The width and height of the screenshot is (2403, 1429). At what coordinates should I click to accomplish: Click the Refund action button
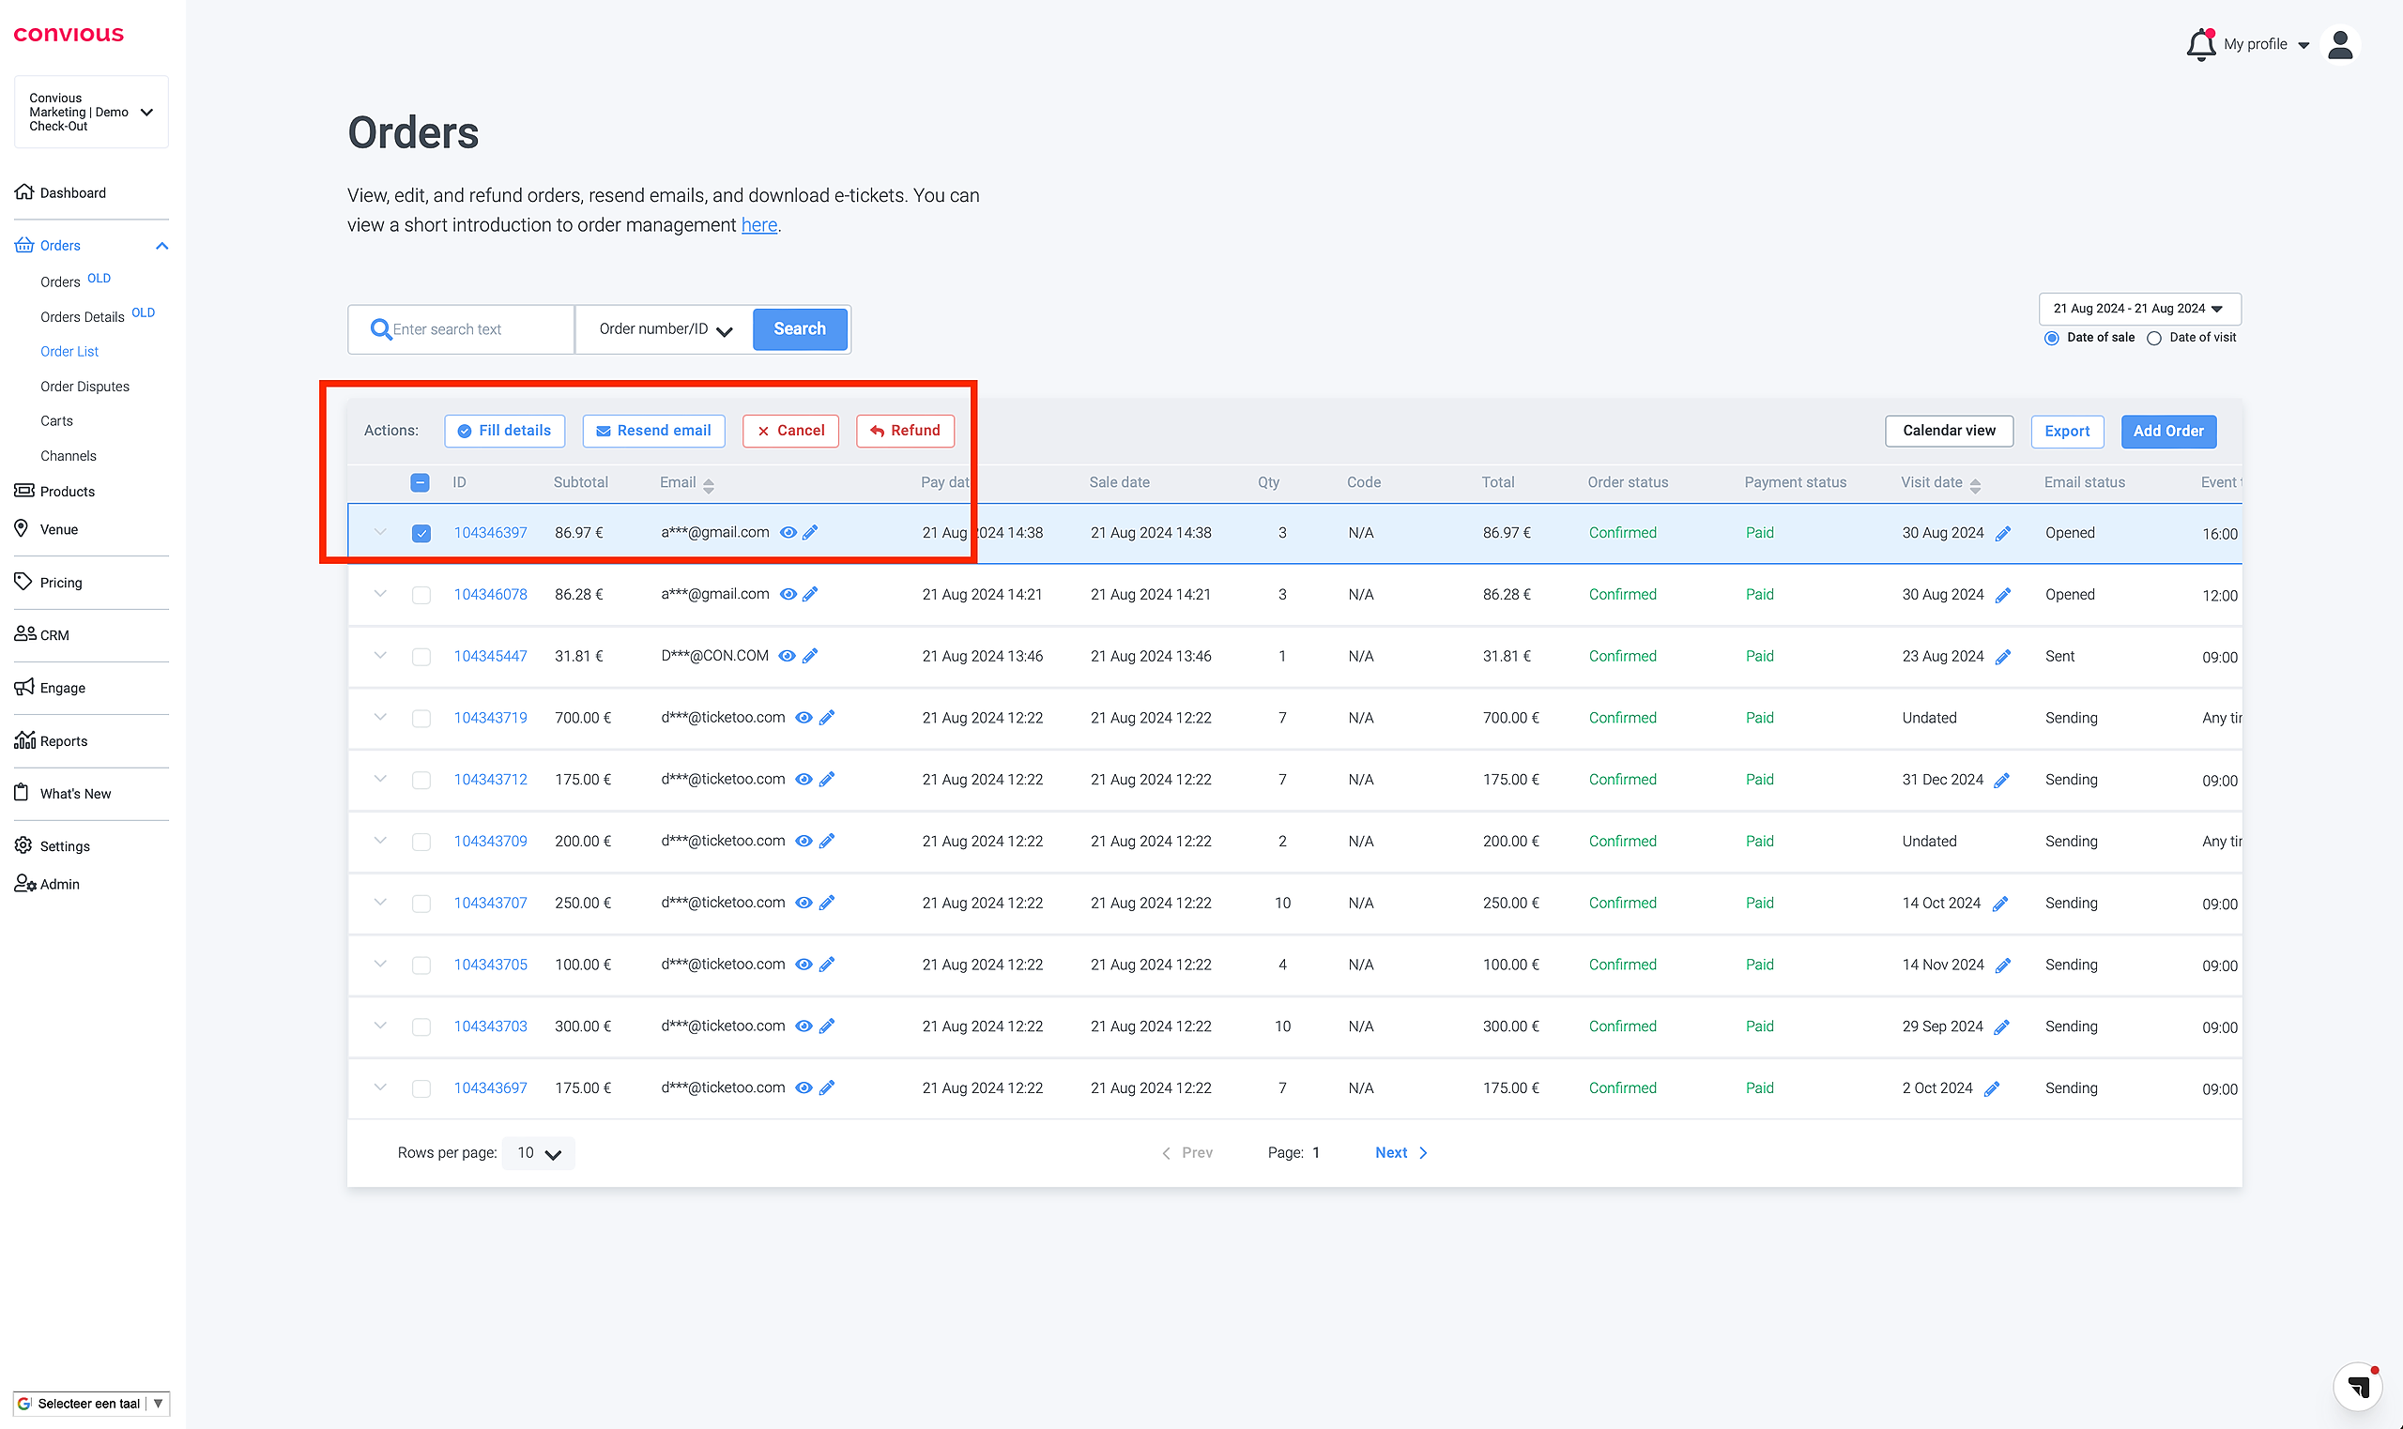tap(904, 431)
